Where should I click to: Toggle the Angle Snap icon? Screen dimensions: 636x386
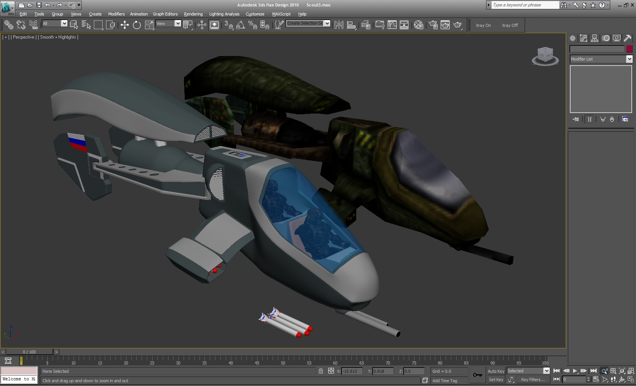240,25
